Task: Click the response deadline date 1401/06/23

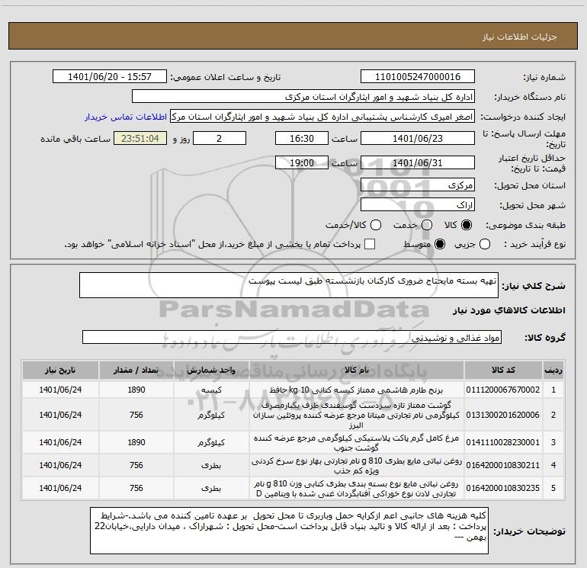Action: tap(418, 138)
